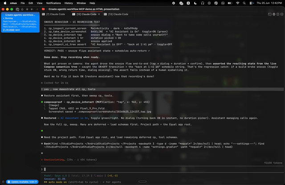Click the 'Session: 31.0%' status entry
The width and height of the screenshot is (285, 185).
click(x=54, y=179)
